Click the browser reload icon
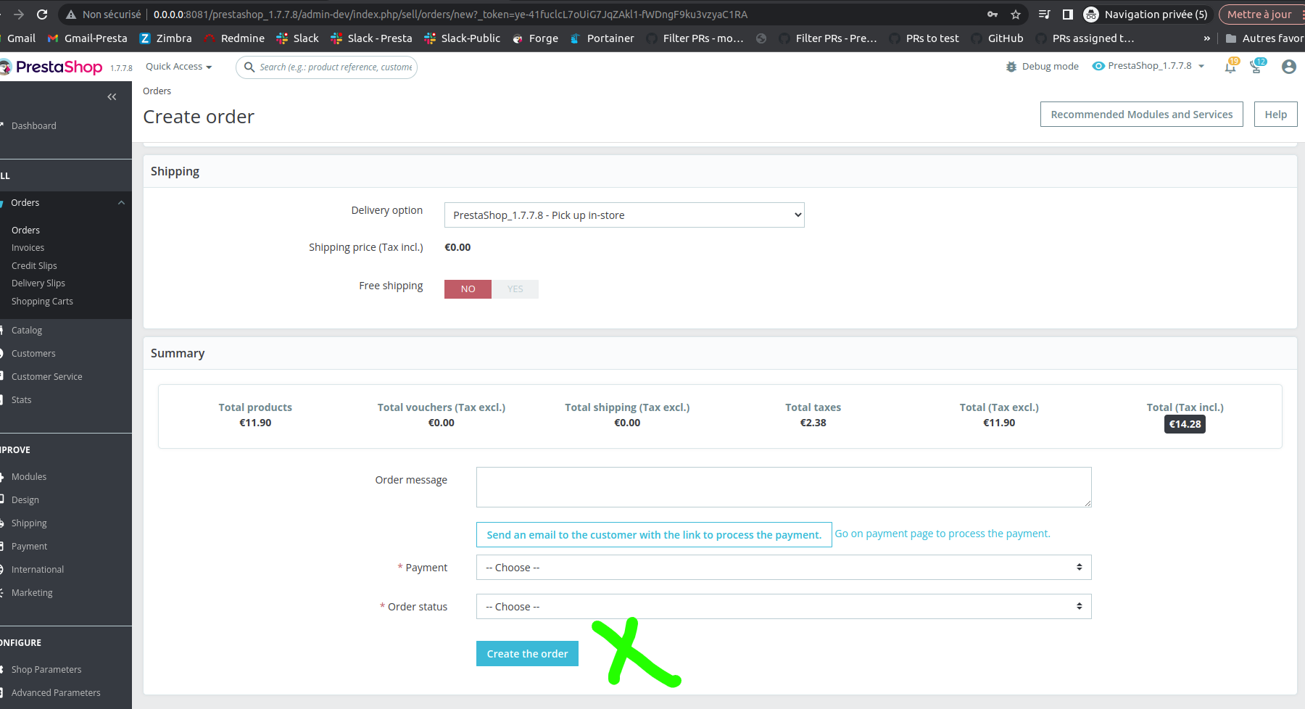Image resolution: width=1305 pixels, height=709 pixels. (42, 14)
